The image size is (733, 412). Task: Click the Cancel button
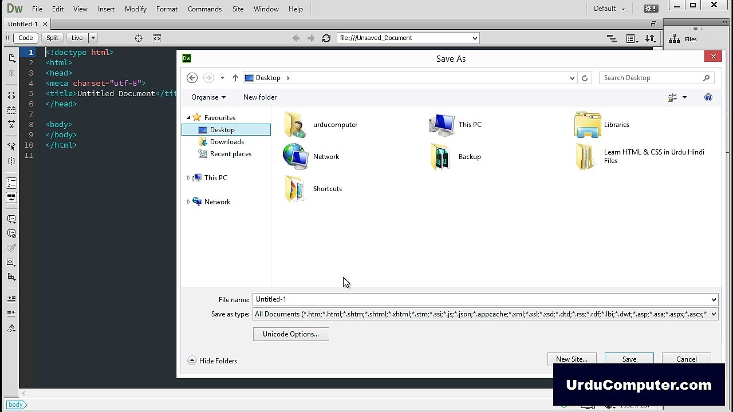[x=687, y=359]
